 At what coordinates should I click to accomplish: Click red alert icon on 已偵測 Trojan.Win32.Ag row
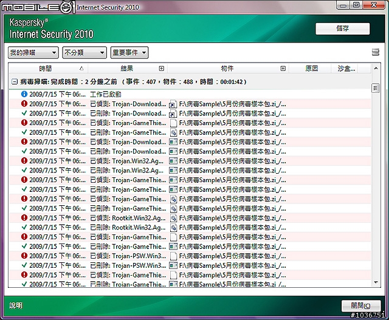click(x=24, y=161)
